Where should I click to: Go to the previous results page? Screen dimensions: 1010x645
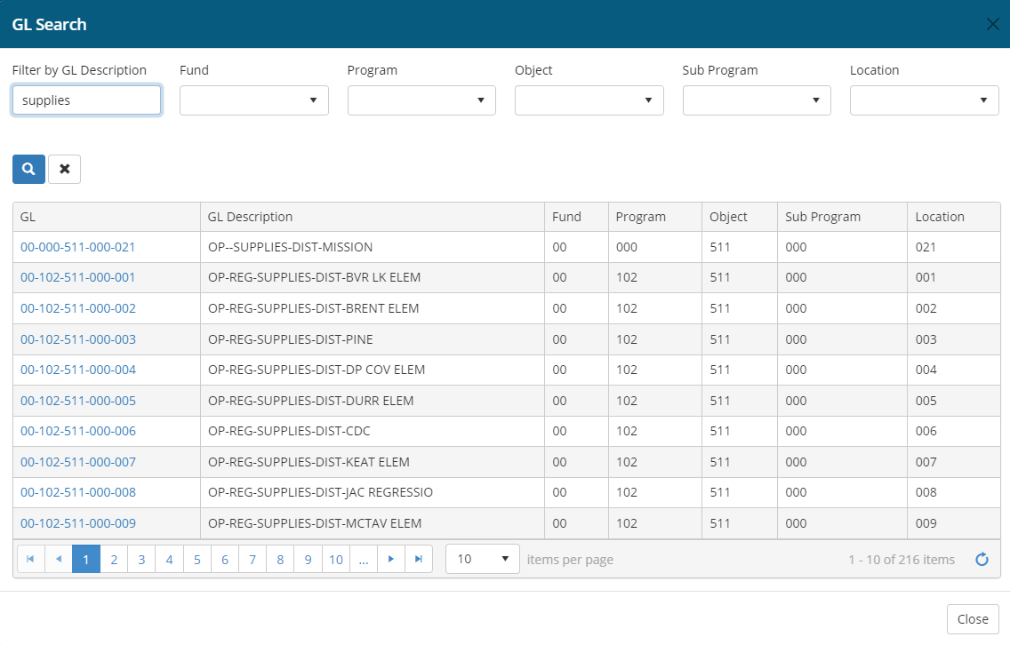[x=59, y=559]
